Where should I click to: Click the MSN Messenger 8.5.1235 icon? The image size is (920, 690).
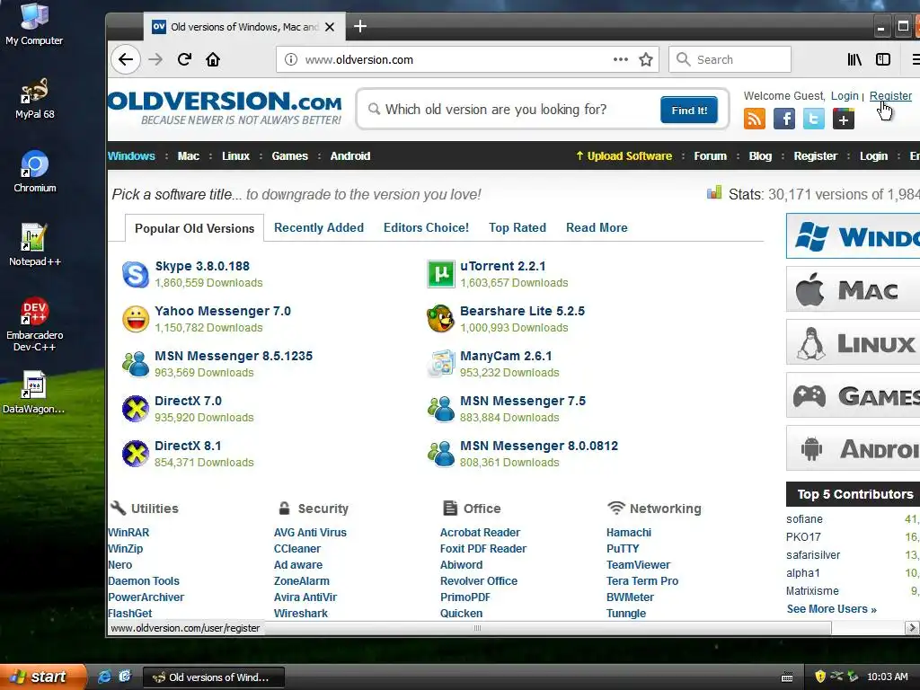(136, 364)
